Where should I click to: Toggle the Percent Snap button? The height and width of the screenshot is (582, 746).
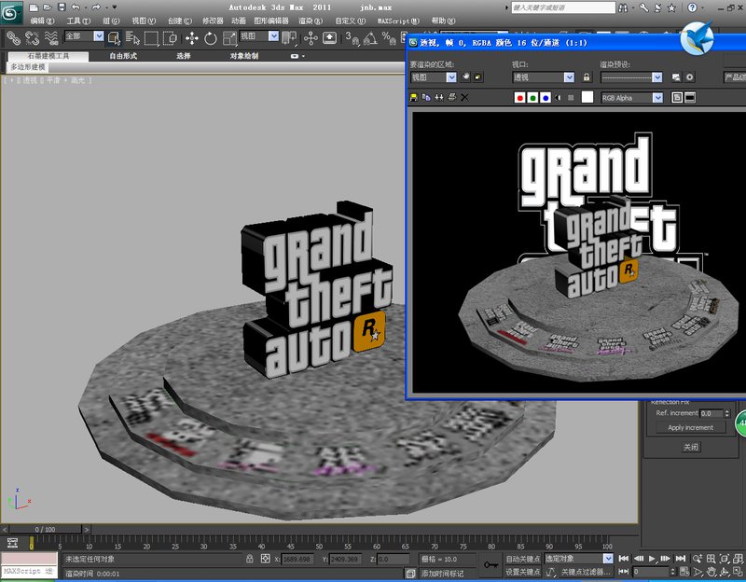(x=389, y=37)
